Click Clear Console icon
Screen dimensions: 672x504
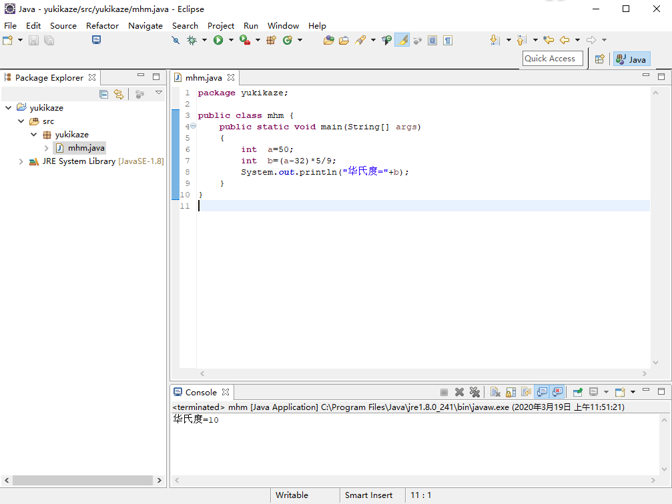[495, 392]
